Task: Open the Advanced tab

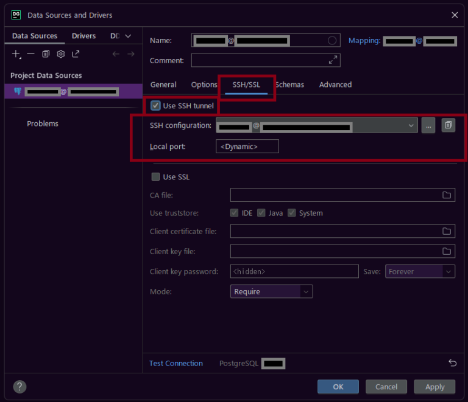Action: click(335, 85)
